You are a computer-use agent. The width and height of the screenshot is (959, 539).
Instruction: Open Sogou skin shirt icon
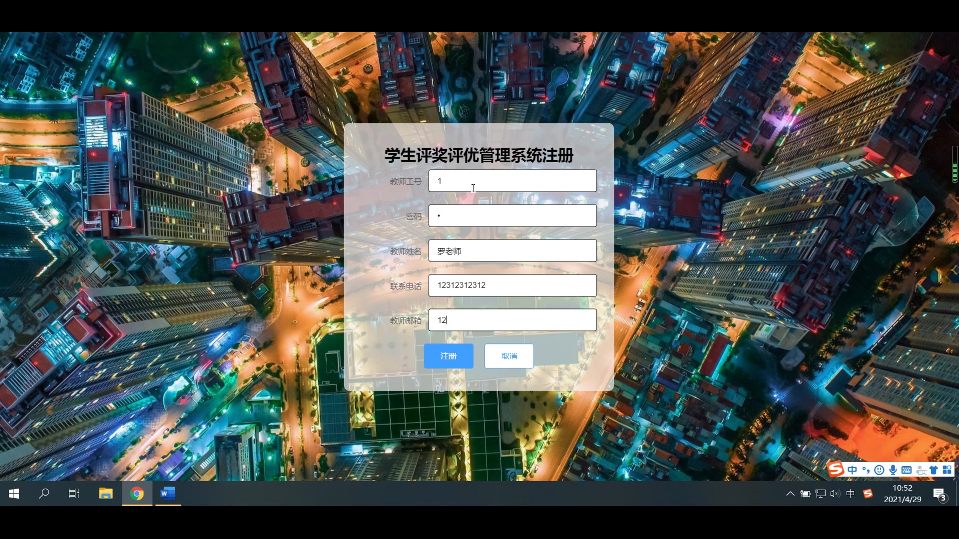coord(933,470)
